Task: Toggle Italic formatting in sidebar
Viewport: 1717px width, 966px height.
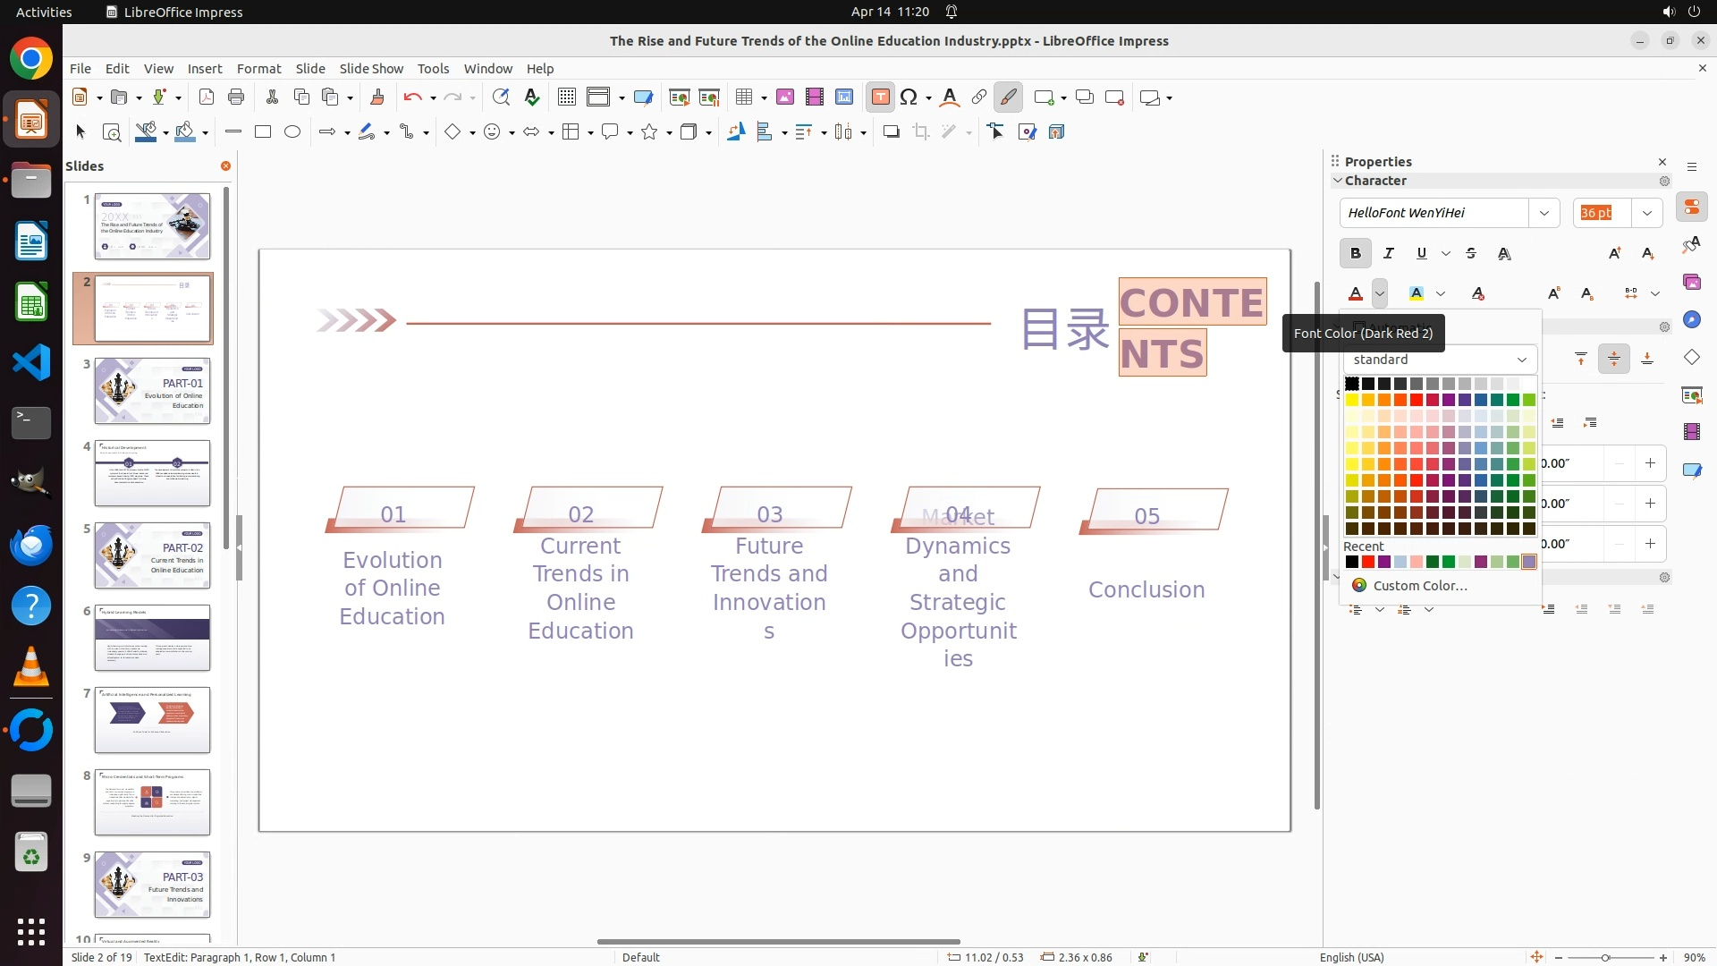Action: tap(1388, 254)
